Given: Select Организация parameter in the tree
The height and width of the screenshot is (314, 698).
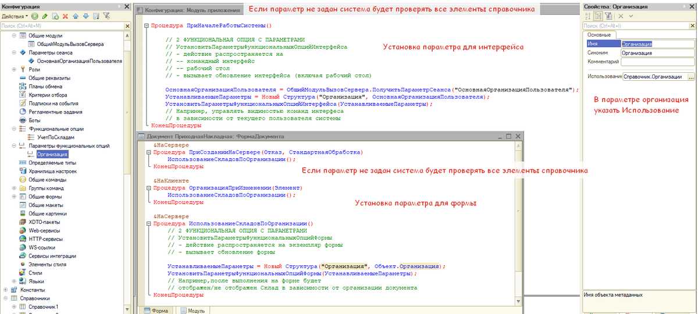Looking at the screenshot, I should point(52,154).
